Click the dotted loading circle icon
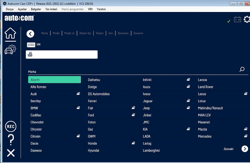The height and width of the screenshot is (163, 250). click(247, 19)
